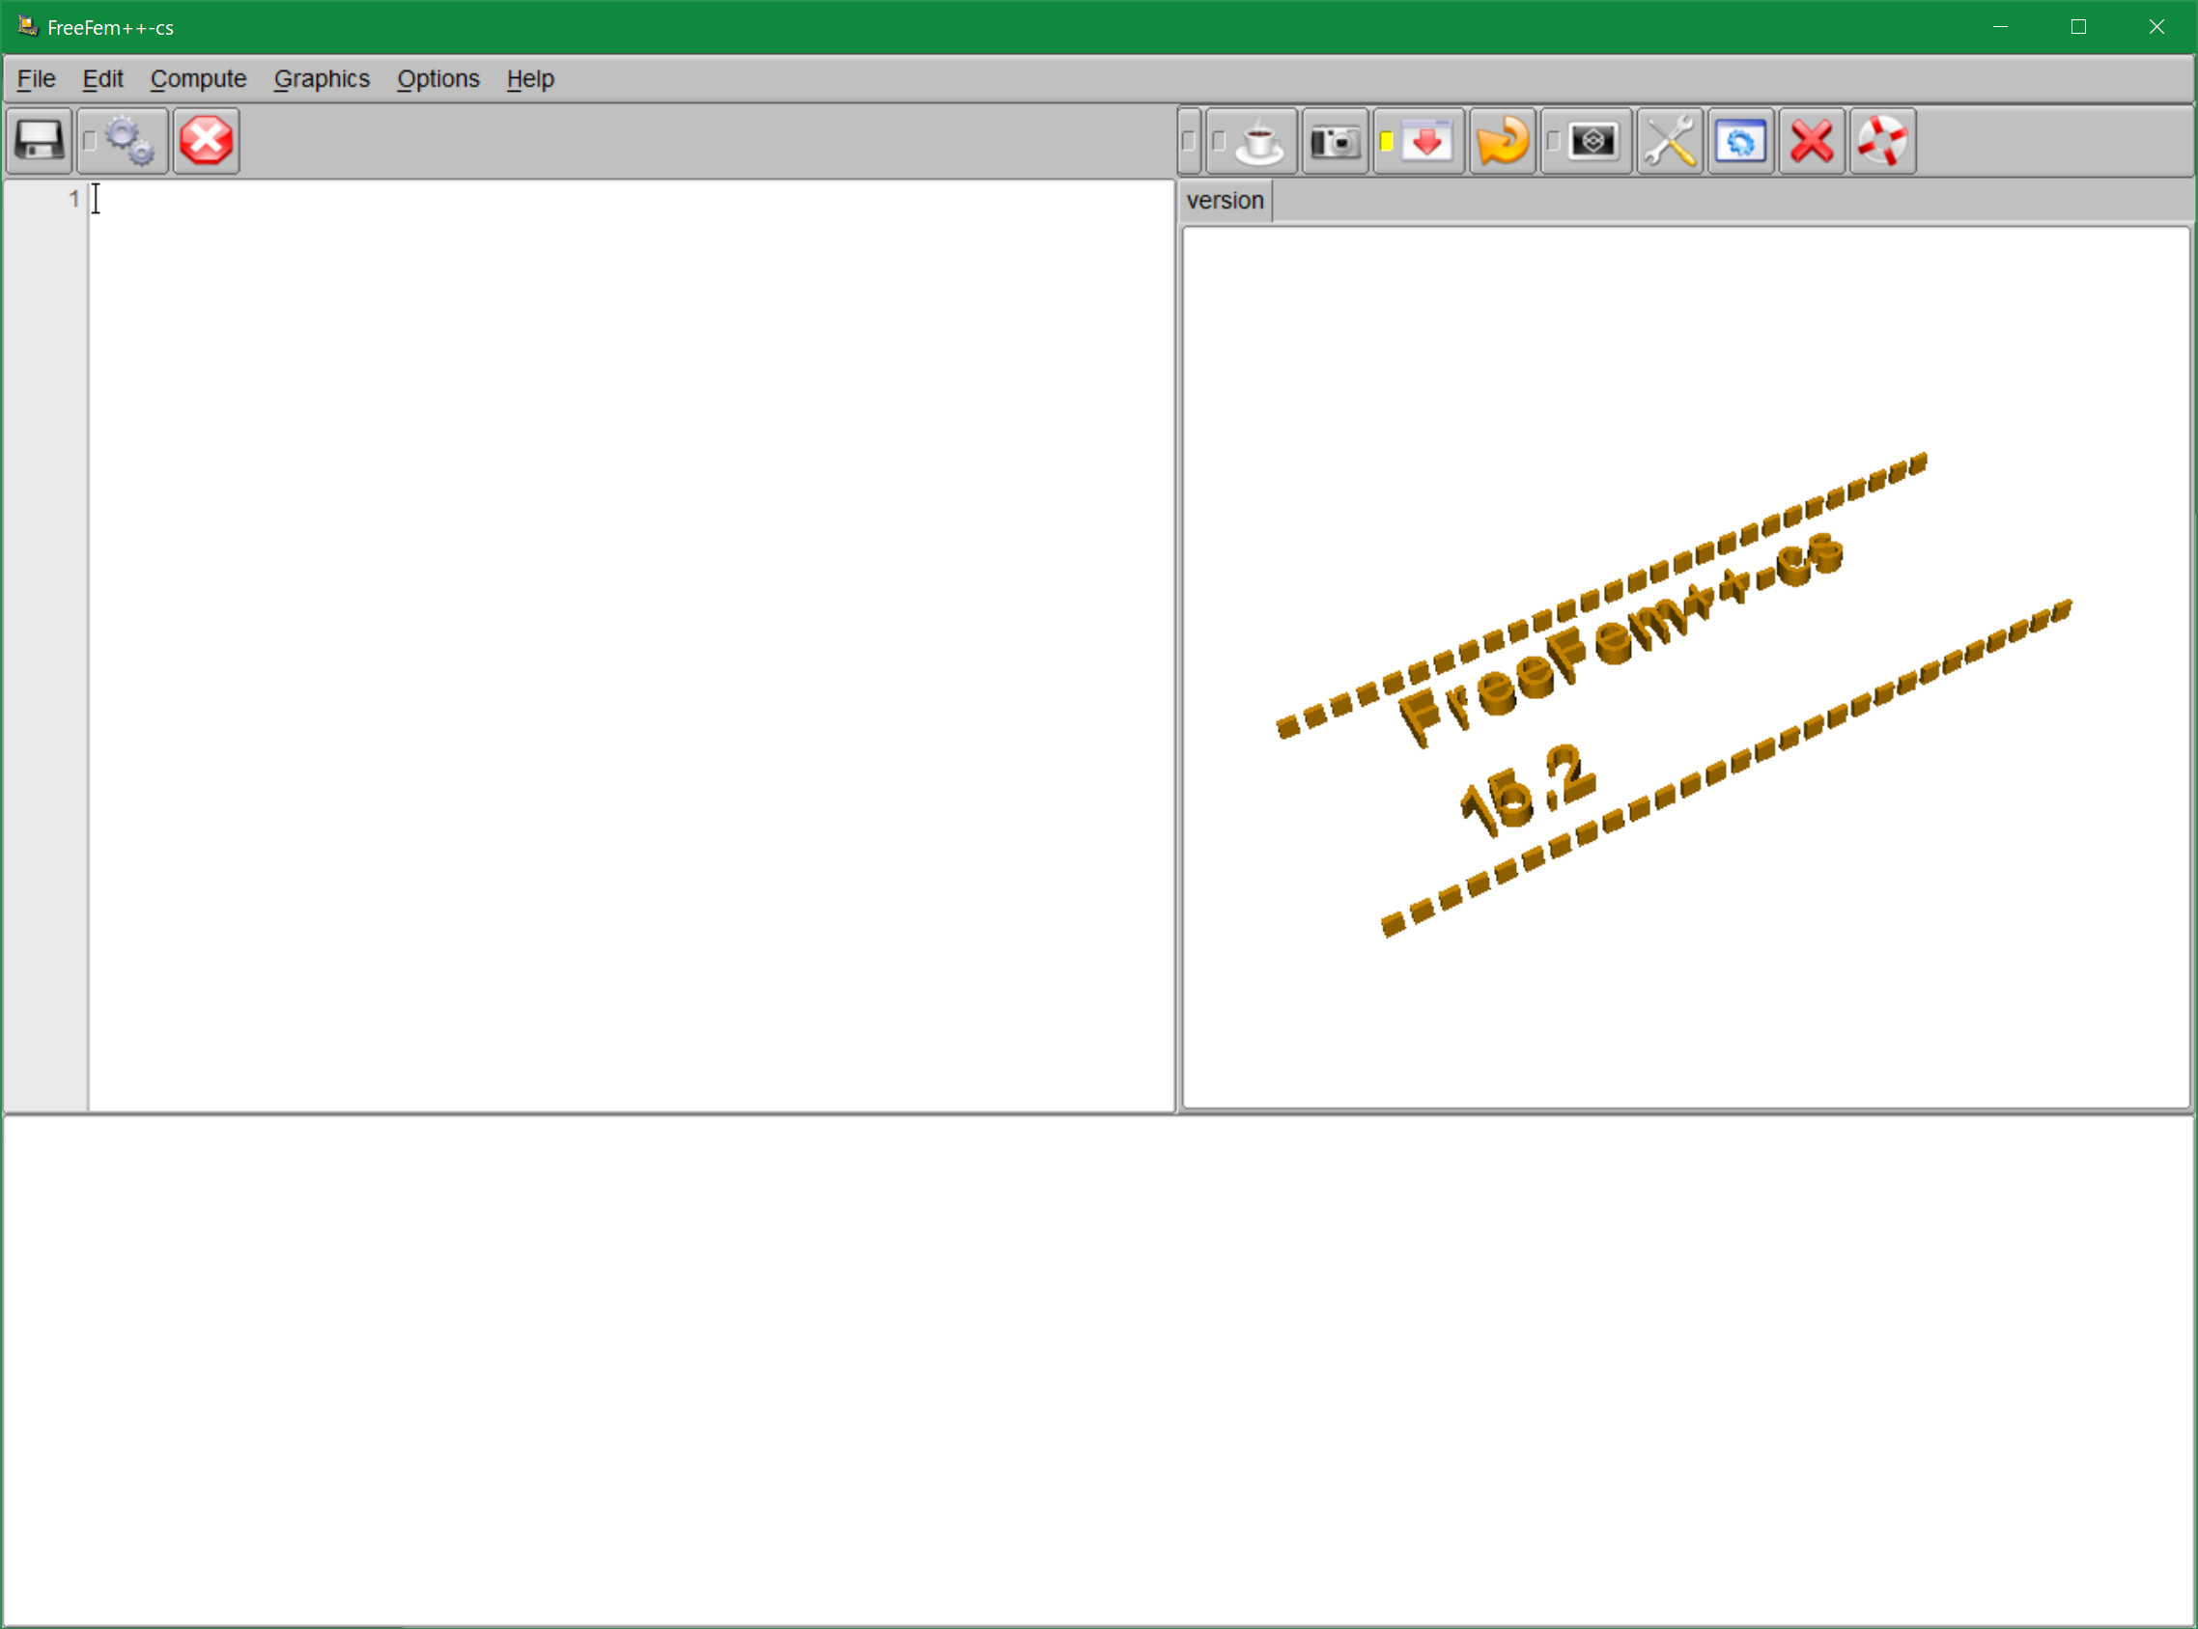This screenshot has height=1629, width=2198.
Task: Open settings with wrench and screwdriver icon
Action: pyautogui.click(x=1669, y=142)
